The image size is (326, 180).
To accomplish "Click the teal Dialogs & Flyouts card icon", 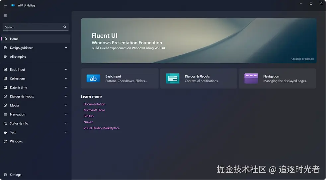I will tap(173, 79).
